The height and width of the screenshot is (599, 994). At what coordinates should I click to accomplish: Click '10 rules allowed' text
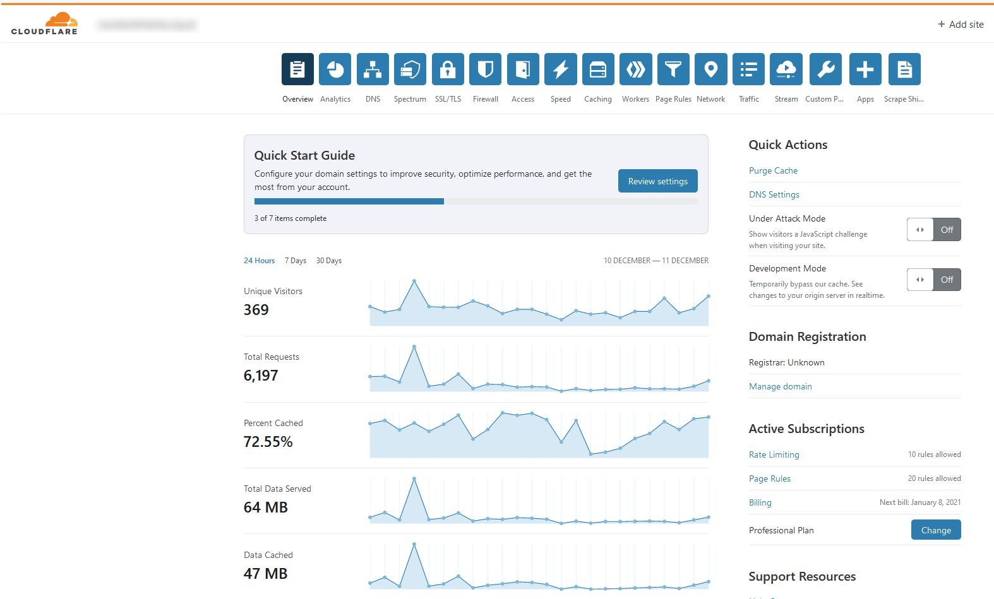(935, 454)
